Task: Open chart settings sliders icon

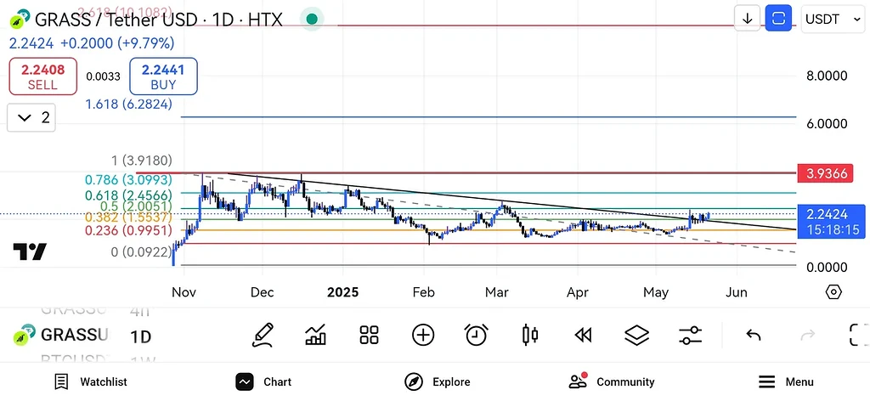Action: coord(690,335)
